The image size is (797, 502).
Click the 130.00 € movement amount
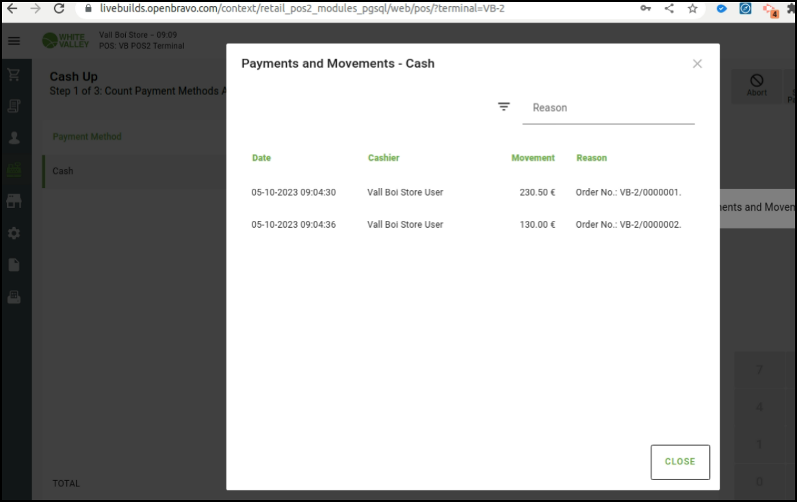click(x=537, y=224)
